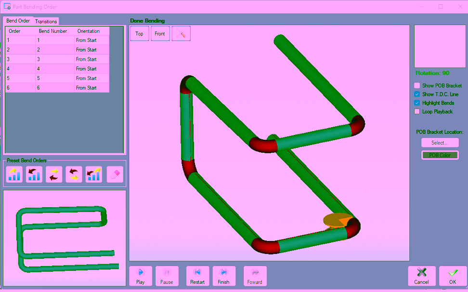468x292 pixels.
Task: Switch to Top view
Action: 139,33
